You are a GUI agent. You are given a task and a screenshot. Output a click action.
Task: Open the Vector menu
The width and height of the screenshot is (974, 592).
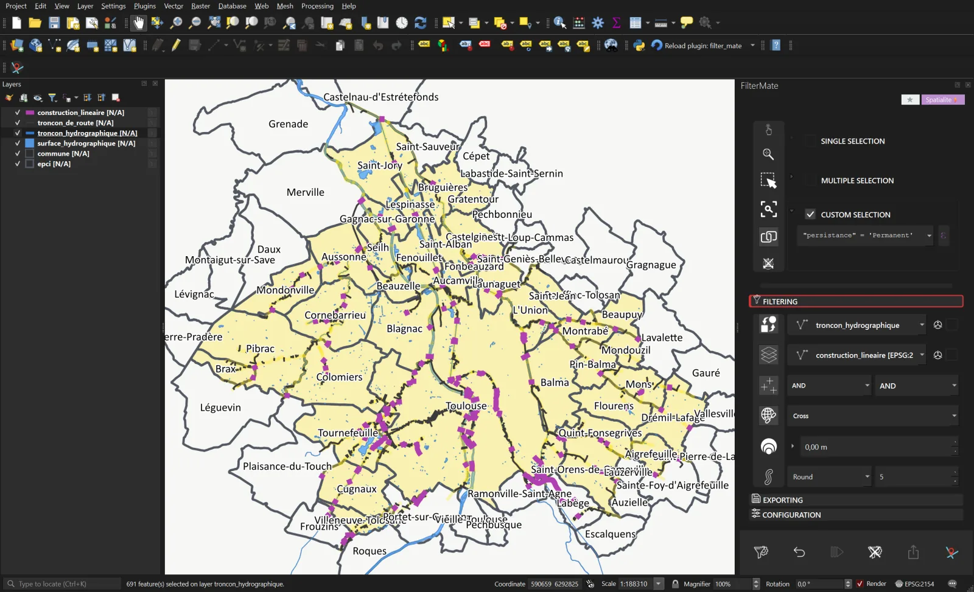point(173,6)
